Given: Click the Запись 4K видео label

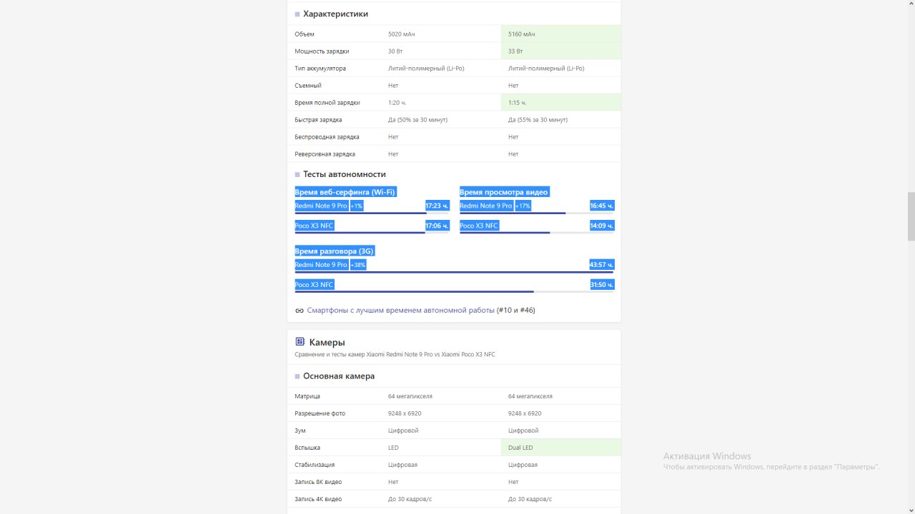Looking at the screenshot, I should (x=318, y=499).
